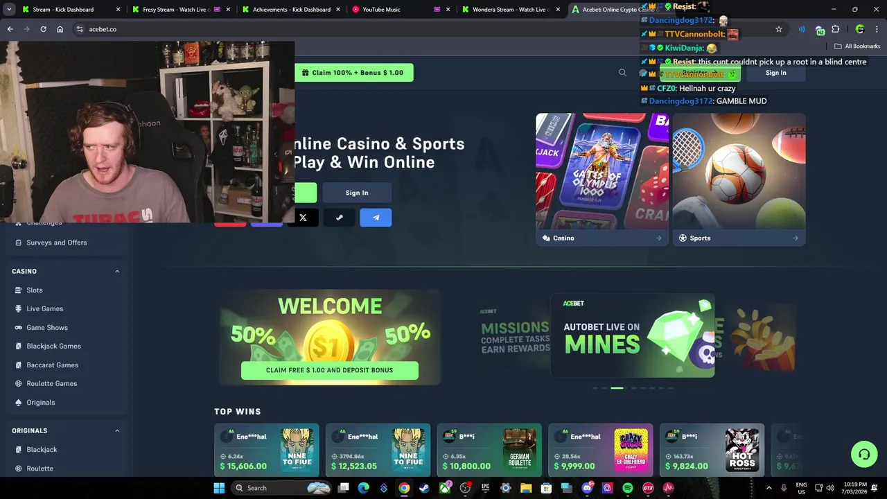The height and width of the screenshot is (499, 887).
Task: Open the tab search dropdown arrow
Action: point(9,10)
